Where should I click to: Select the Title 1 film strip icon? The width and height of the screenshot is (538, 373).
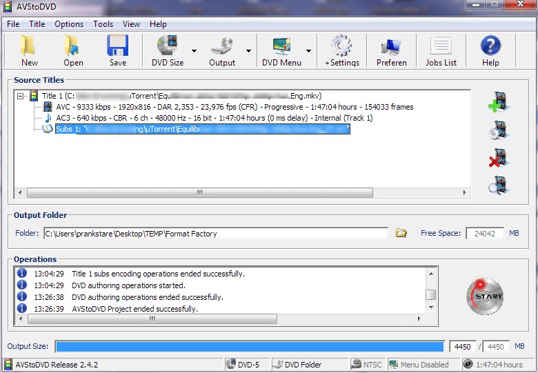pos(34,96)
